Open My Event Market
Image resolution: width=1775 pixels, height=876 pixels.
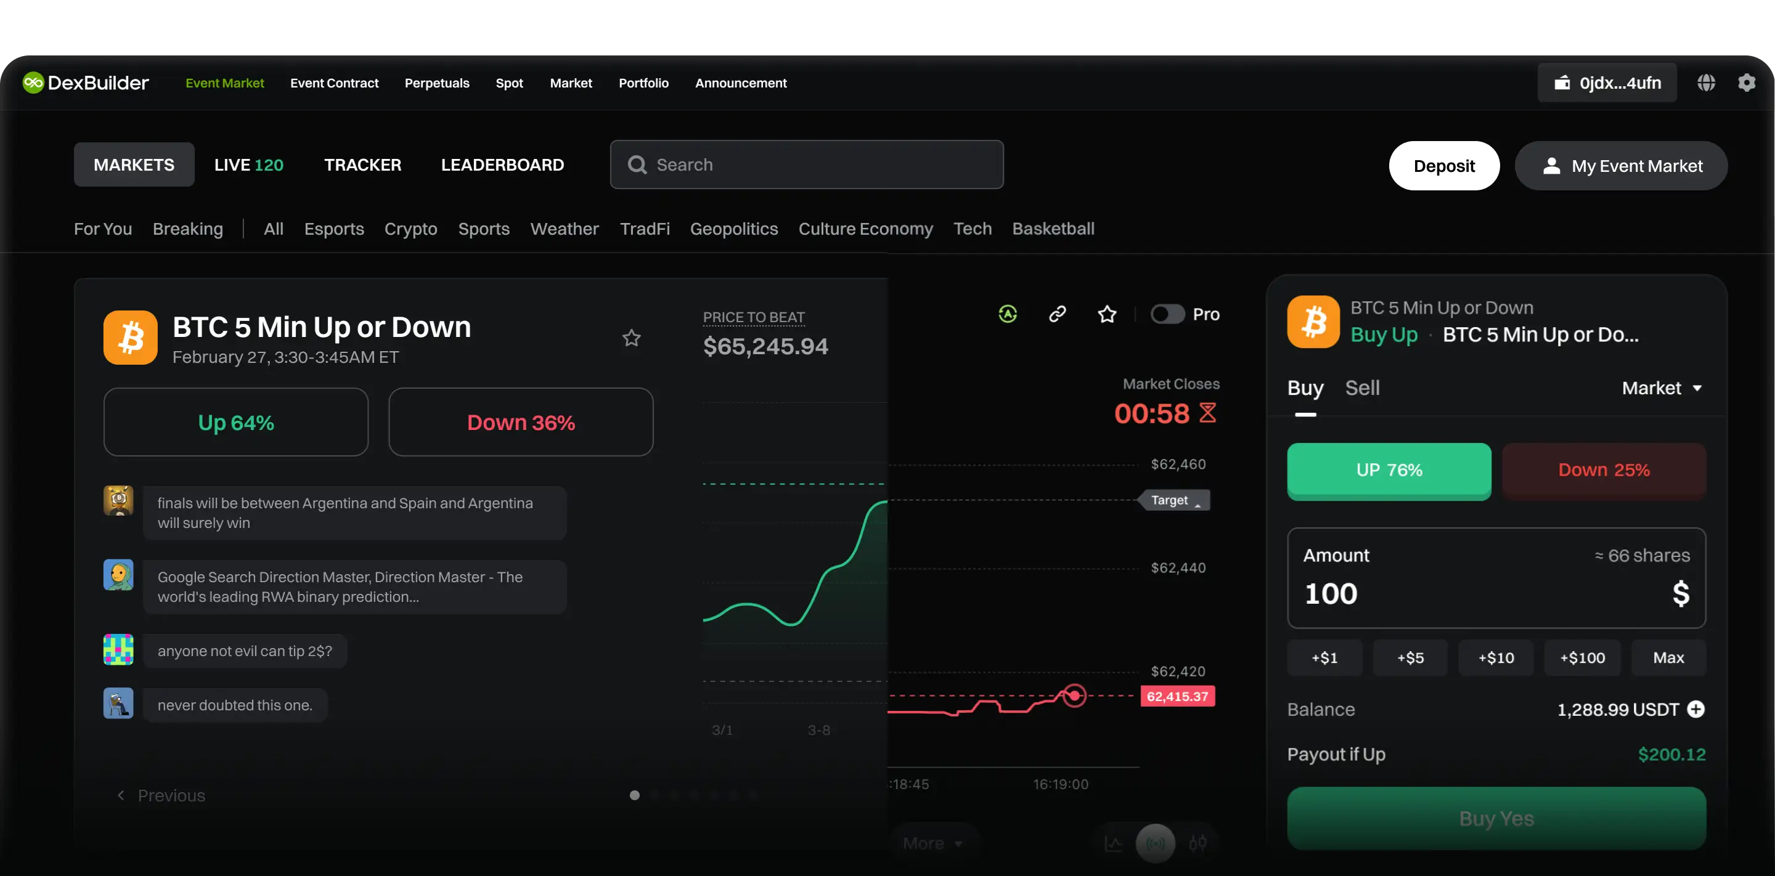pyautogui.click(x=1621, y=166)
